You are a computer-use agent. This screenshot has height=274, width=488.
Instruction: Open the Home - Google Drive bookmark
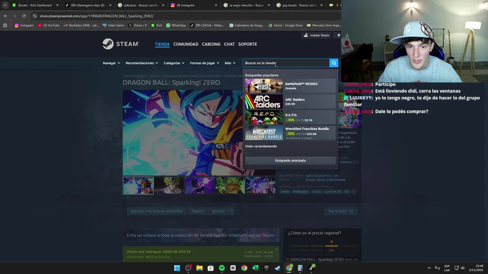(x=286, y=25)
